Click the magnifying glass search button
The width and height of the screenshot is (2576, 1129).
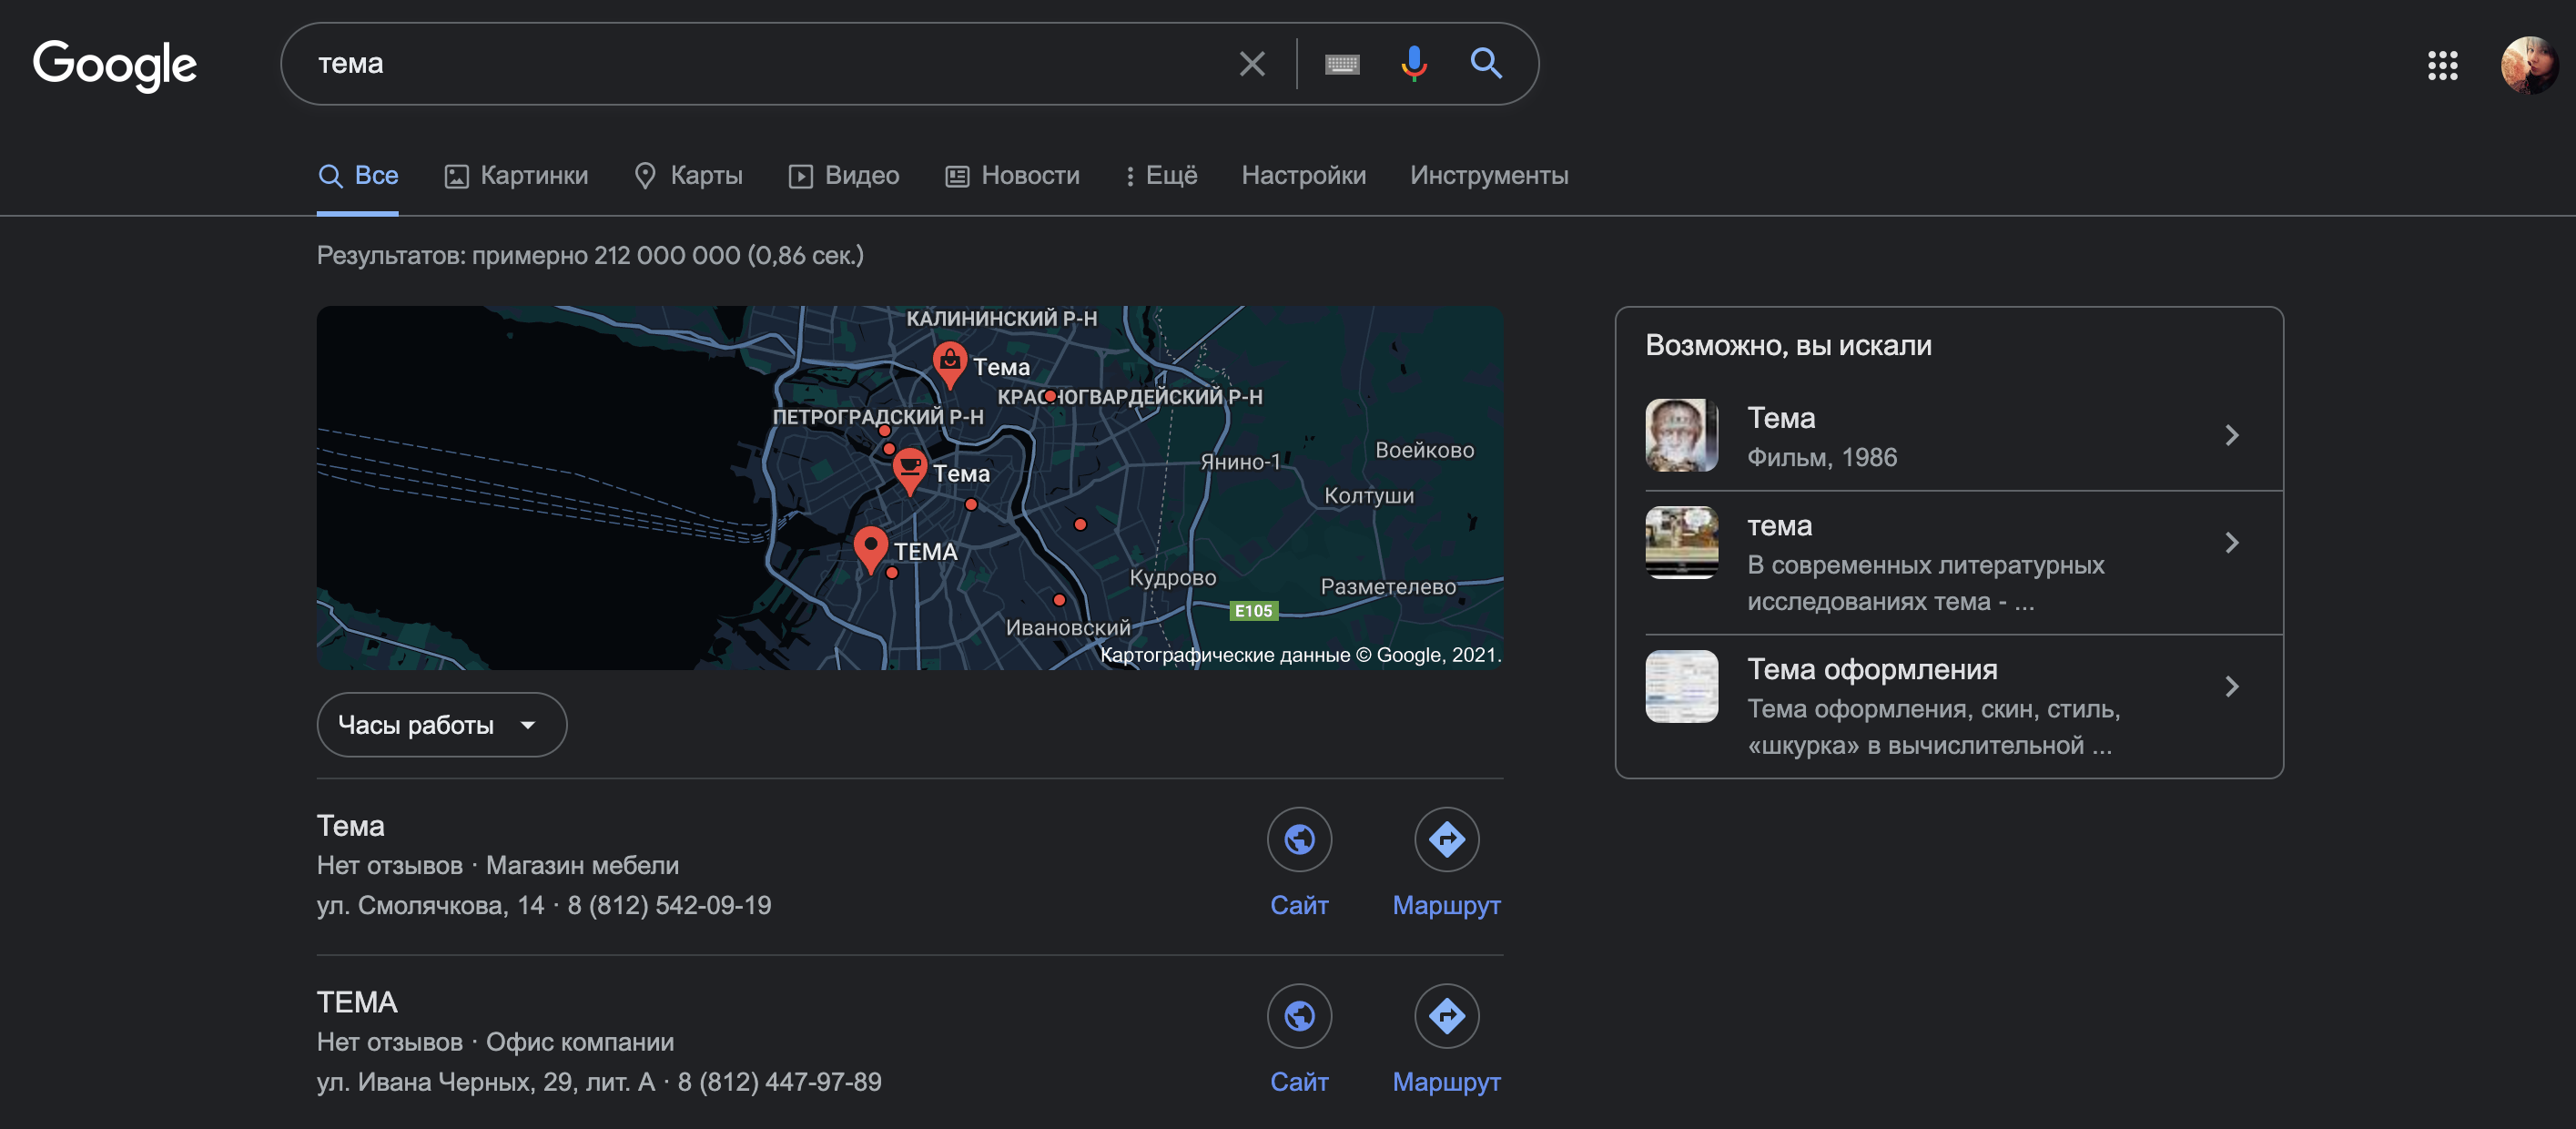[x=1485, y=64]
